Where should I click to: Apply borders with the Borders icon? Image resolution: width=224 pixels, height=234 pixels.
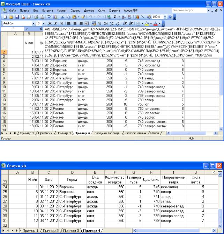click(x=138, y=23)
